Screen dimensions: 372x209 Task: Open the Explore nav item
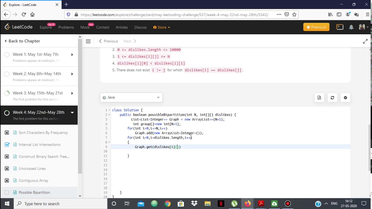pos(46,27)
